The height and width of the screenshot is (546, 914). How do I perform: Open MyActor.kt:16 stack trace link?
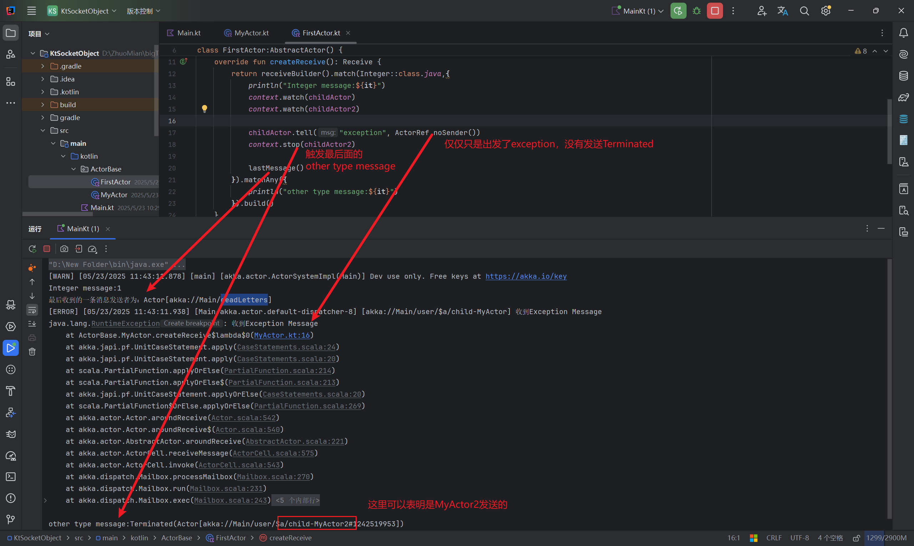[282, 335]
